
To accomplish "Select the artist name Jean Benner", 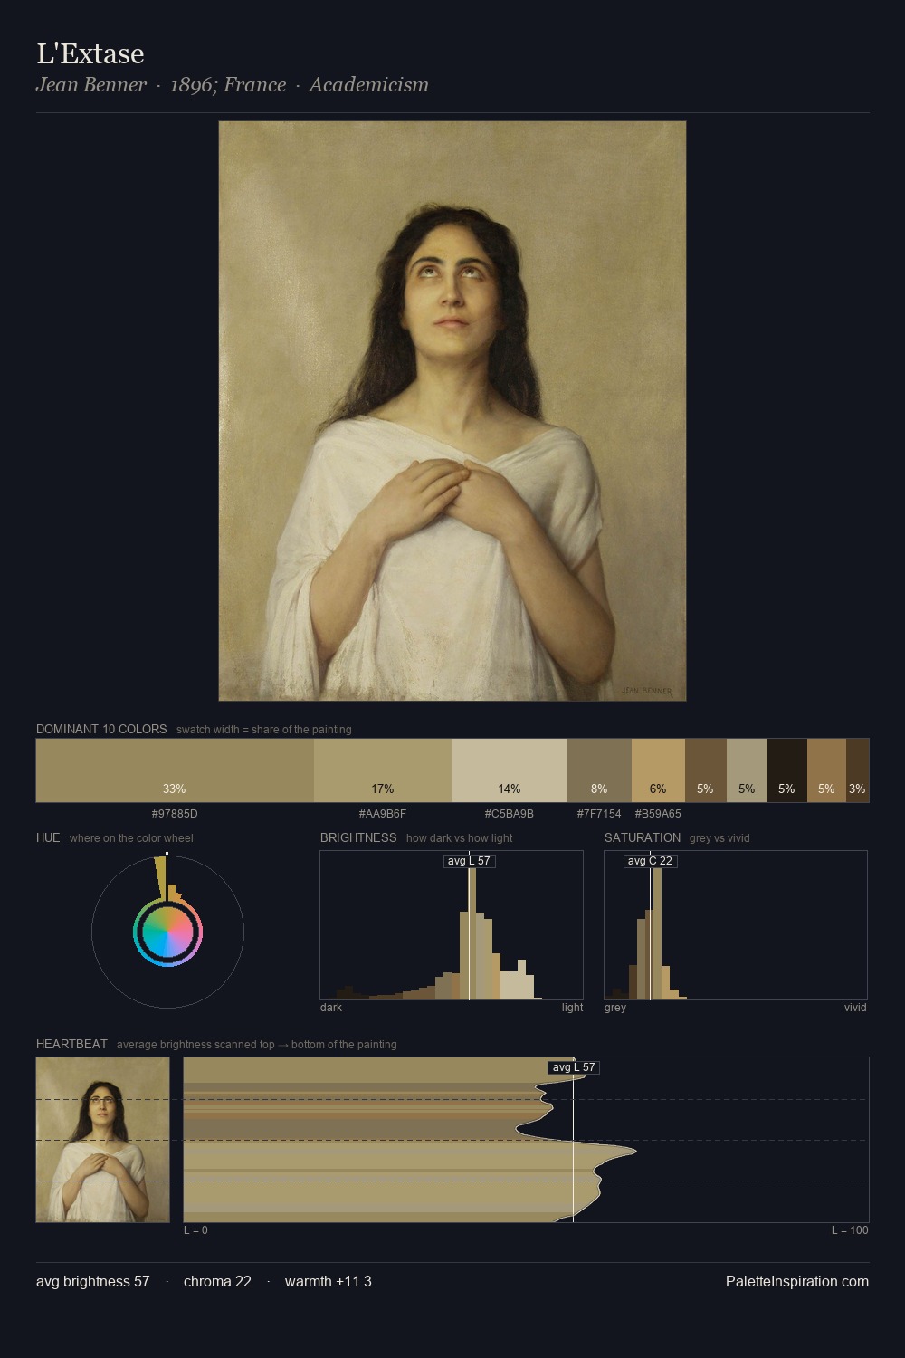I will (90, 85).
